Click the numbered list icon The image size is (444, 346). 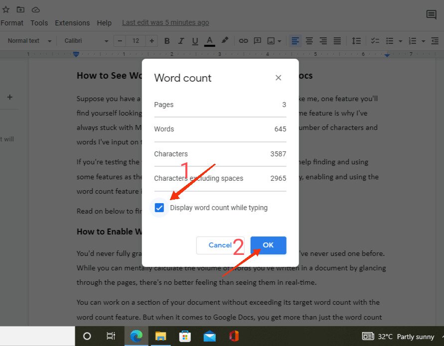pos(413,41)
